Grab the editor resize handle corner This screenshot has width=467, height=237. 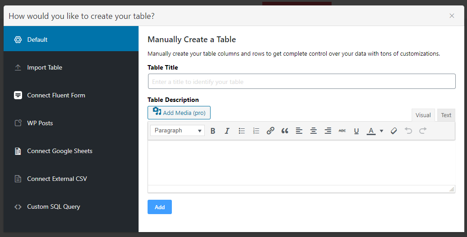coord(452,189)
